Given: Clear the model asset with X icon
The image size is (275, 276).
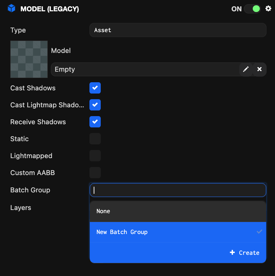Looking at the screenshot, I should coord(259,69).
